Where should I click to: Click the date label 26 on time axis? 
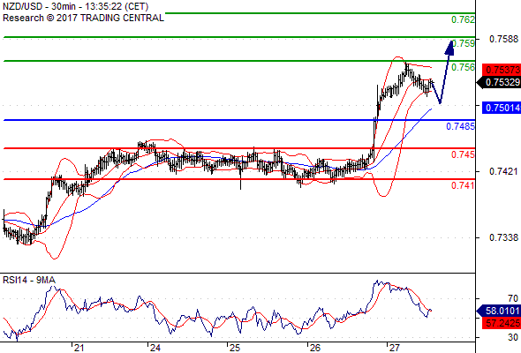tap(314, 348)
